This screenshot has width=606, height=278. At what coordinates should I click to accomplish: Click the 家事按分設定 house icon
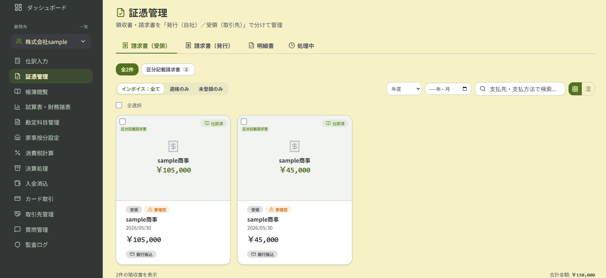[18, 137]
